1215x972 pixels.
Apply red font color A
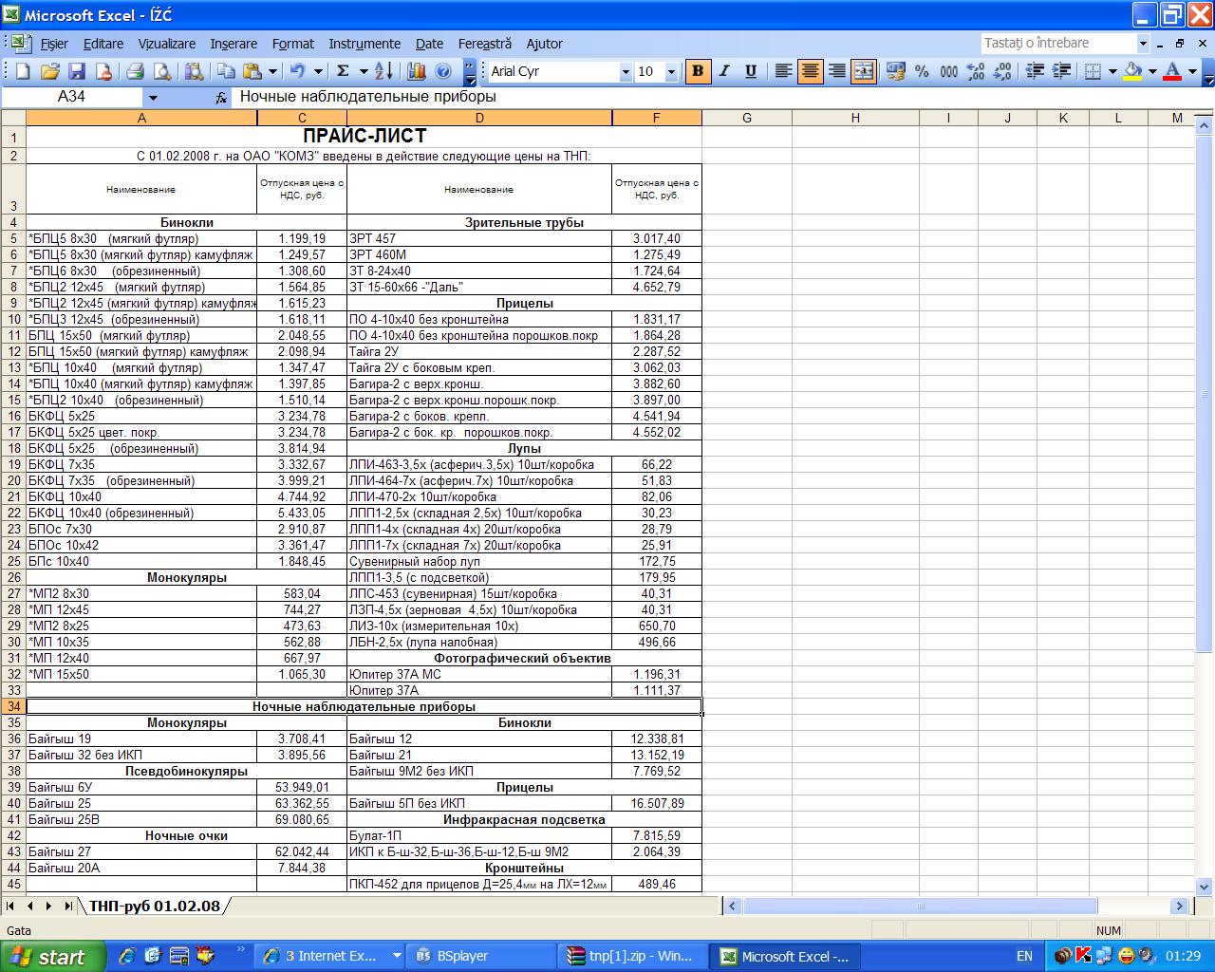coord(1172,71)
